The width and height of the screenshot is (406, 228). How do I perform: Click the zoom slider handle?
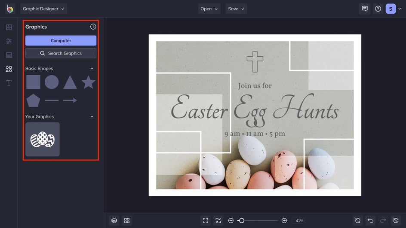241,220
